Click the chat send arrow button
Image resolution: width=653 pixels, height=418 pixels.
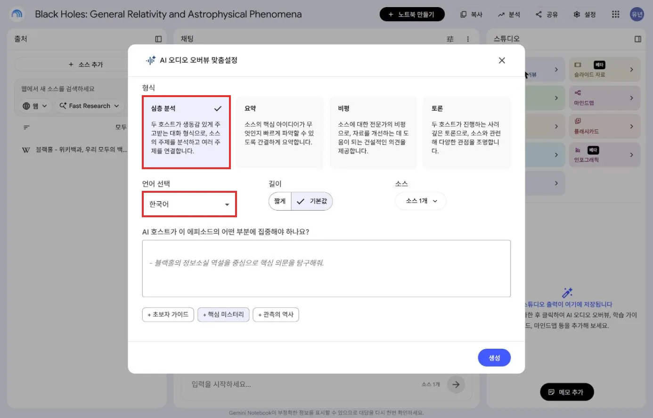pos(456,385)
